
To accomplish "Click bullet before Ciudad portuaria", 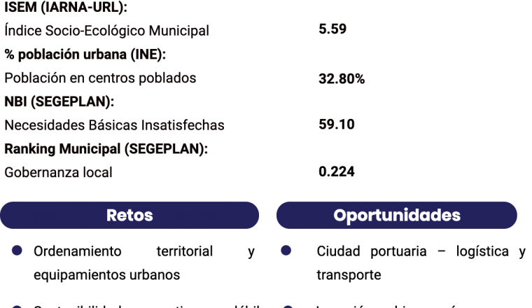I will 286,251.
